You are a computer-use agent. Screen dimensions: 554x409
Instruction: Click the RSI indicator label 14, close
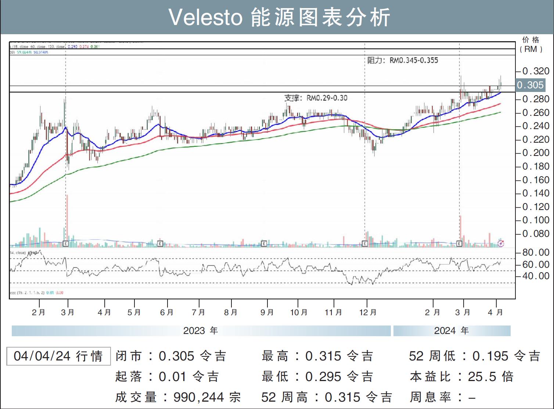pos(18,253)
